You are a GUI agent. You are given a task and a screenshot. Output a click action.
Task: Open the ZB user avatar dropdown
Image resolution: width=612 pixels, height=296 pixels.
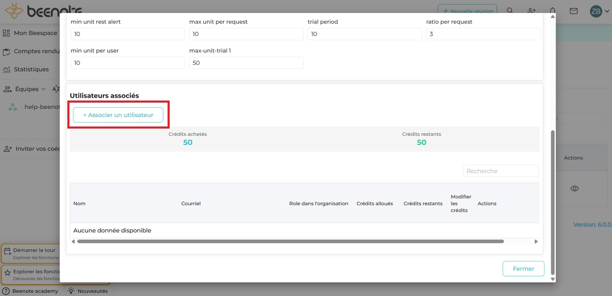tap(599, 11)
